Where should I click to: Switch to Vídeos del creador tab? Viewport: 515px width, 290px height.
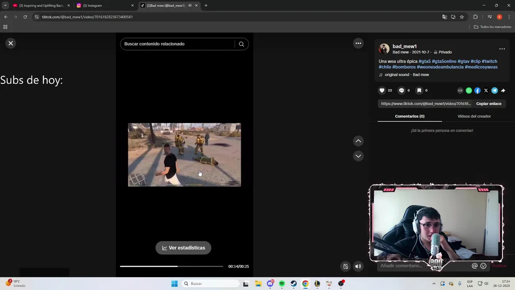pos(474,116)
